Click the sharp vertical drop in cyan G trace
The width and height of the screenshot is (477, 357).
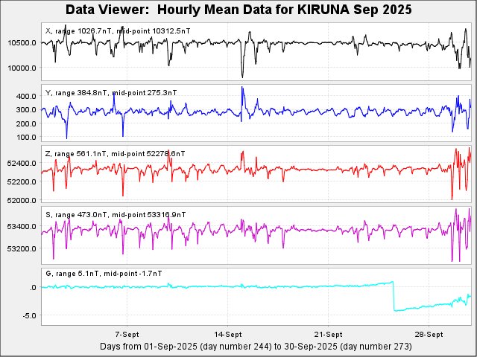click(393, 296)
